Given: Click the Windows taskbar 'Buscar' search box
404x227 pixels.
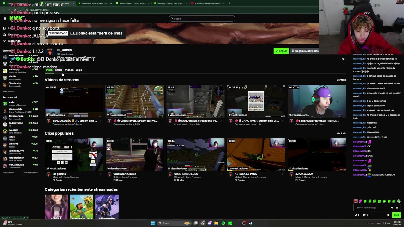Looking at the screenshot, I should point(174,223).
